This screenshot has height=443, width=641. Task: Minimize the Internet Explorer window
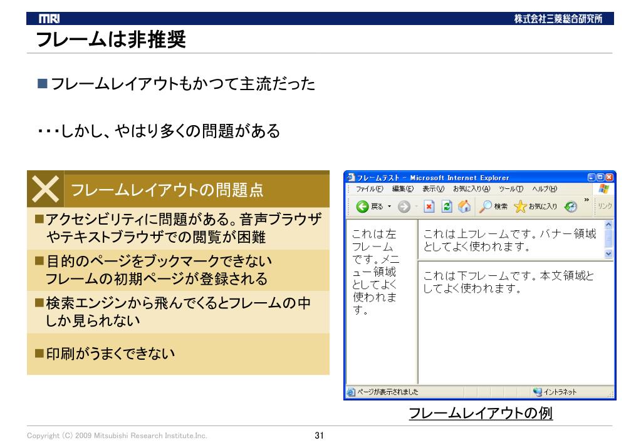(591, 177)
